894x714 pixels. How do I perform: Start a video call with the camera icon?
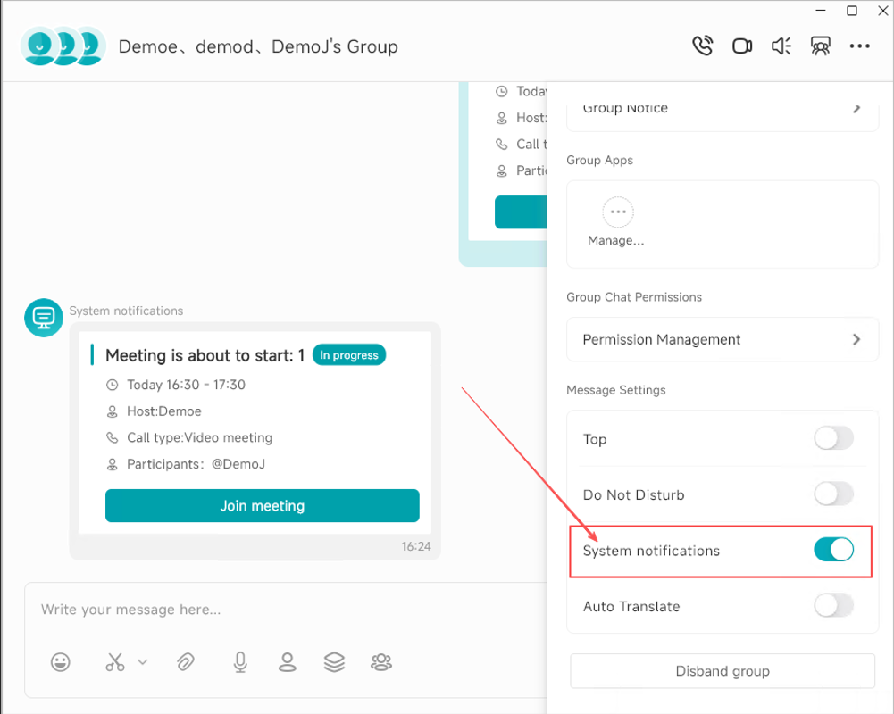coord(742,46)
